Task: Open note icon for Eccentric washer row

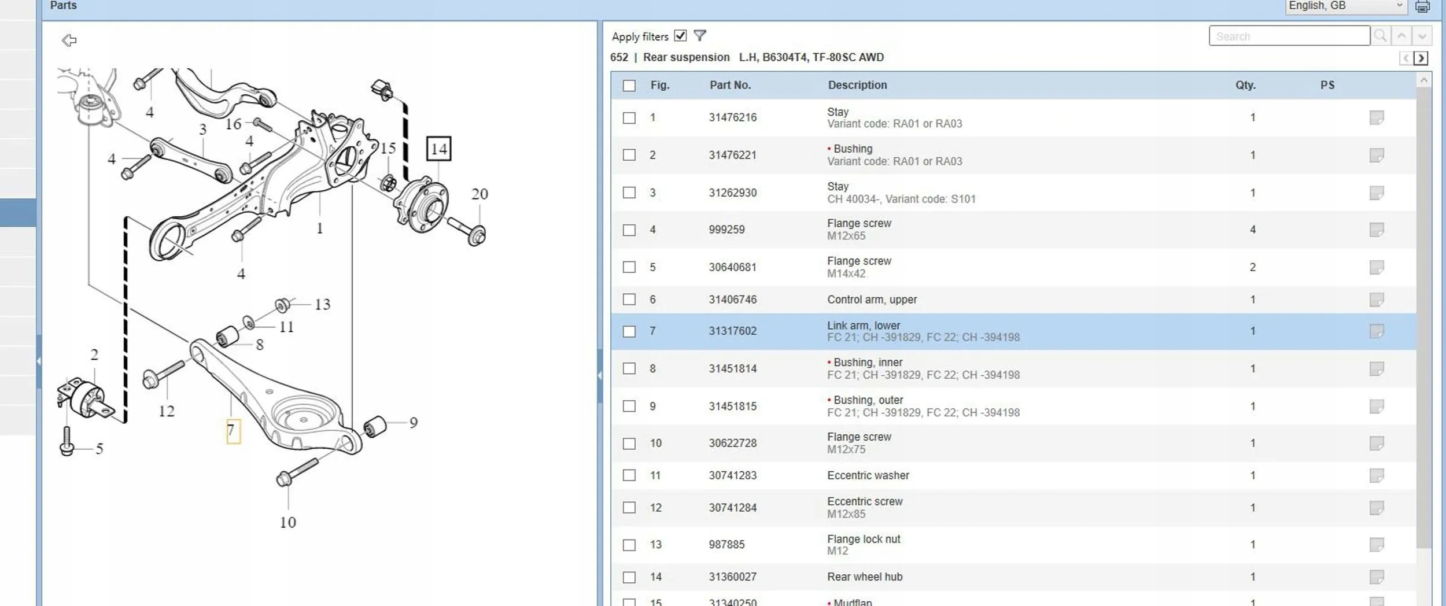Action: tap(1377, 475)
